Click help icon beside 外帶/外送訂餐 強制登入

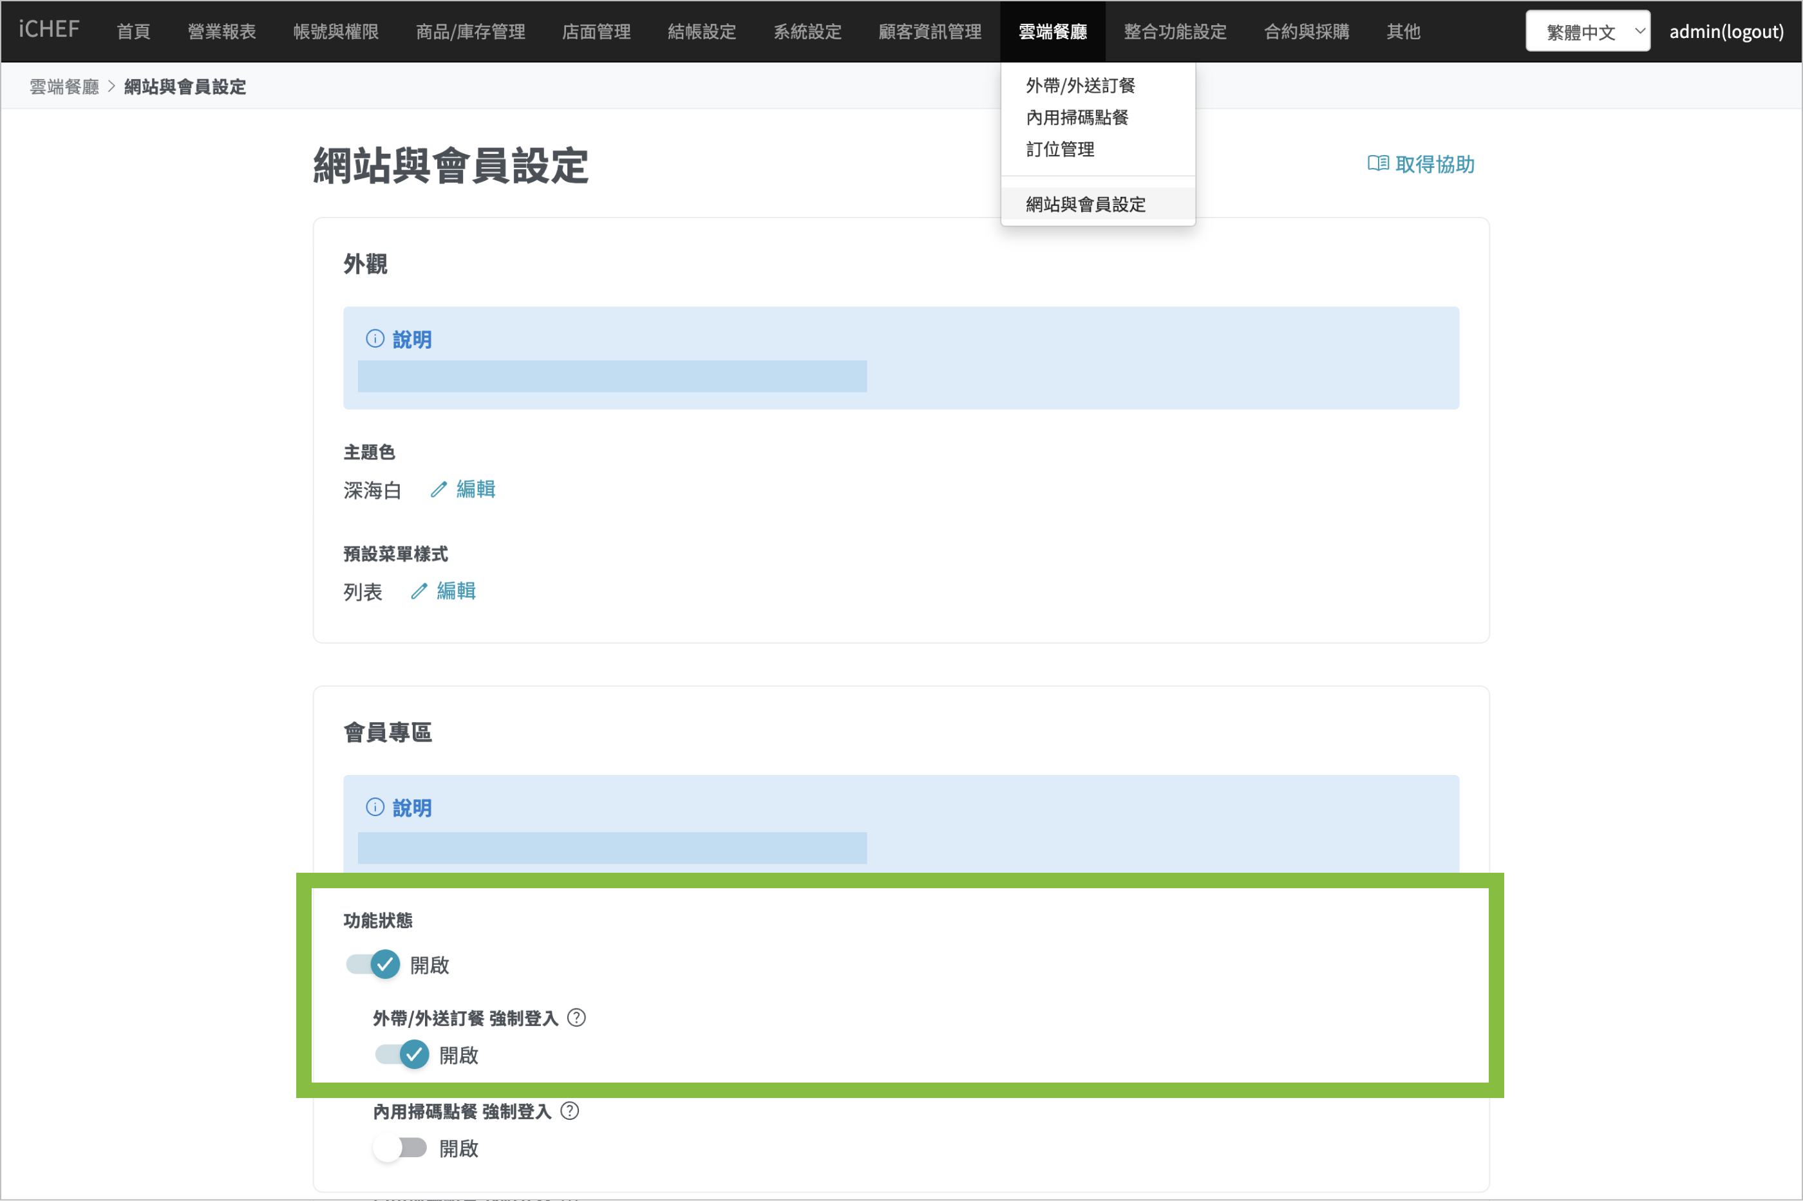click(x=576, y=1017)
